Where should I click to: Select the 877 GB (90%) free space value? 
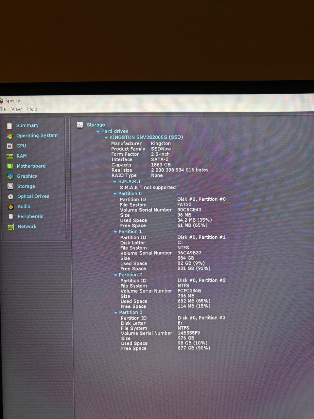point(194,348)
